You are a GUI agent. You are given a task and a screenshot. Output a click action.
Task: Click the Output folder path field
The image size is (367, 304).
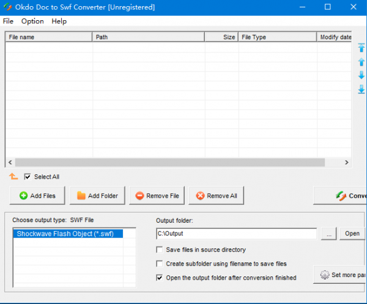[236, 234]
